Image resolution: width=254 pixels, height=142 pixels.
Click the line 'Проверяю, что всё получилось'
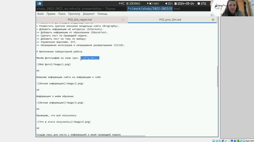pos(56,116)
